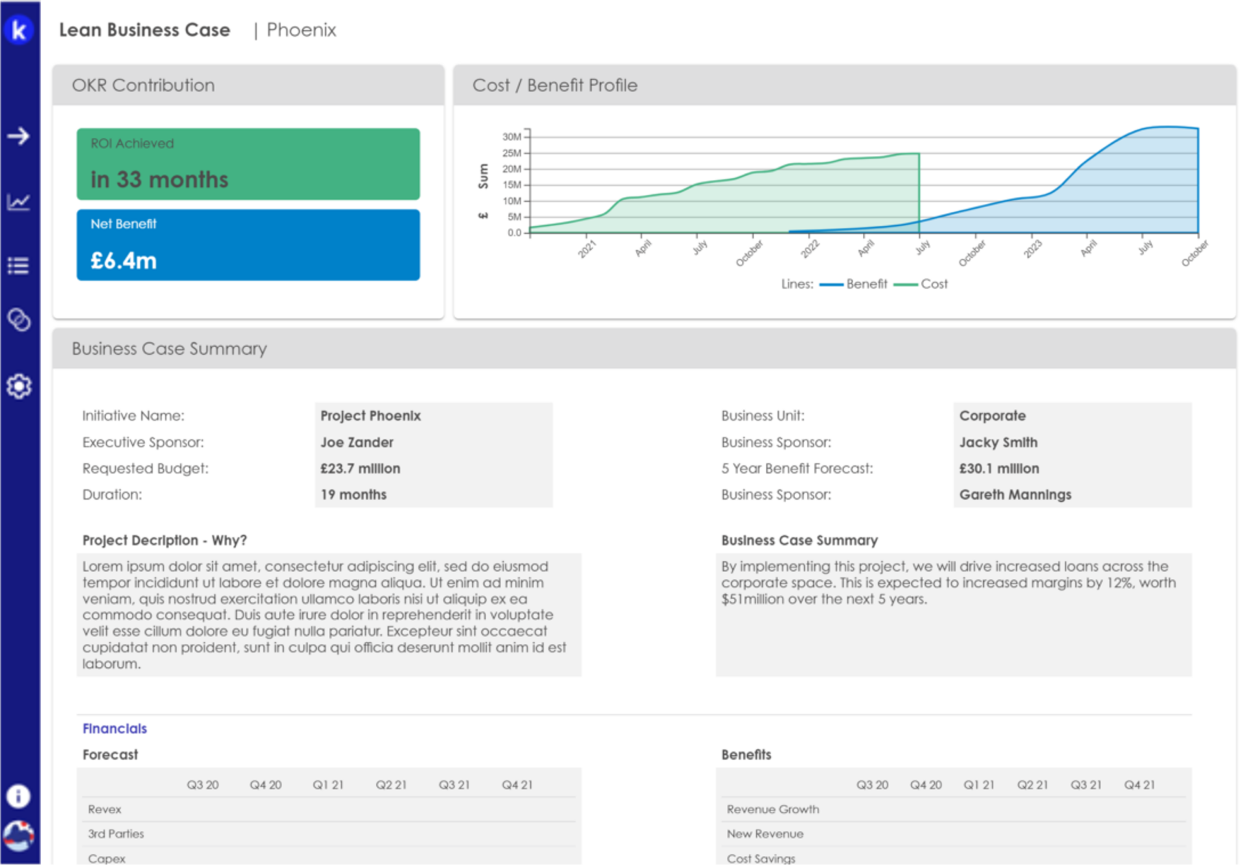Click the business case summary text box
1243x866 pixels.
click(x=954, y=616)
